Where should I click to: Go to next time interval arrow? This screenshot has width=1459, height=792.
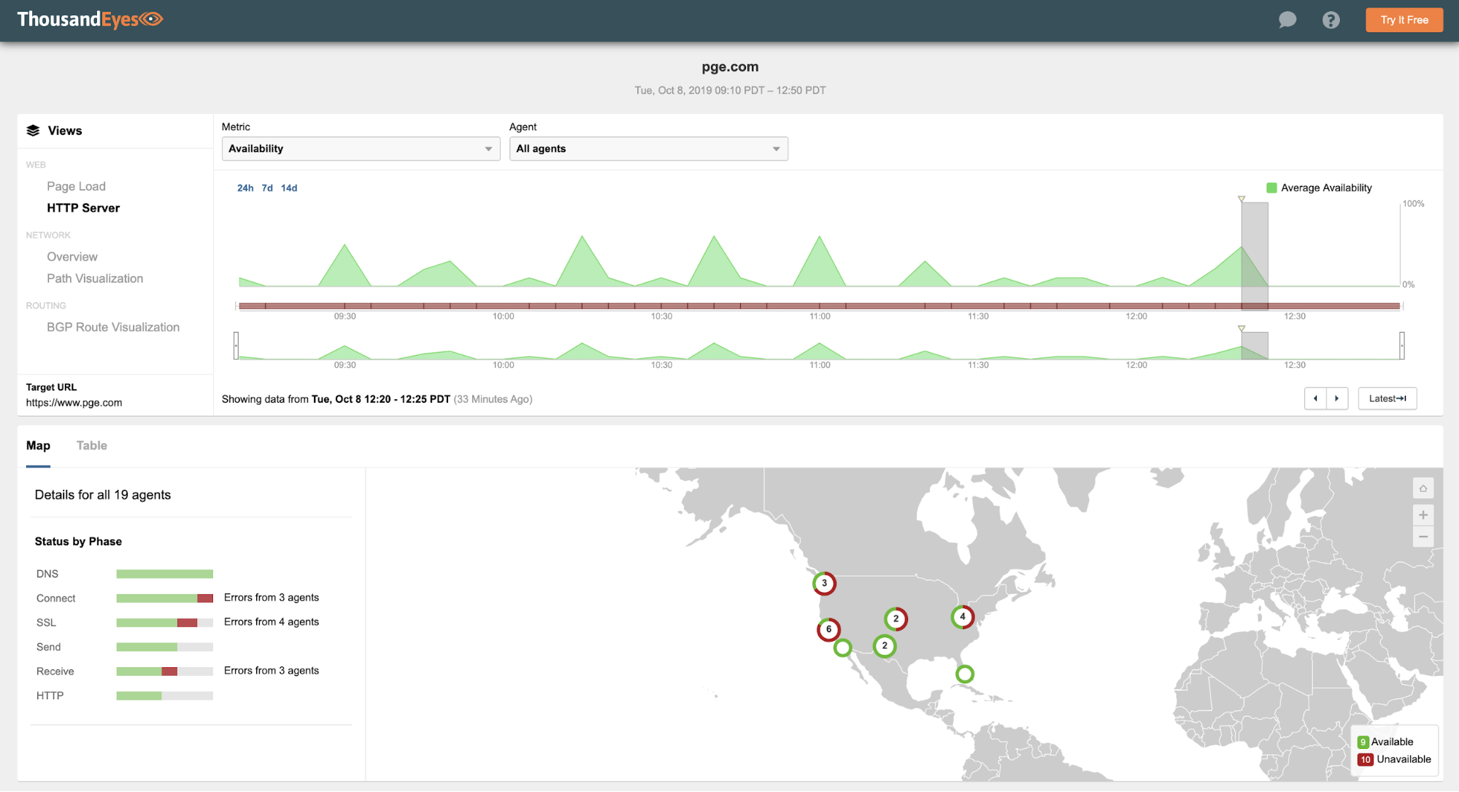[1337, 399]
